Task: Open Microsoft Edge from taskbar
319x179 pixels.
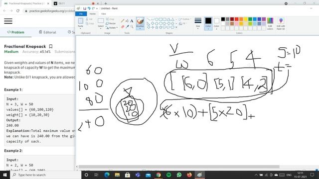Action: [x=107, y=175]
